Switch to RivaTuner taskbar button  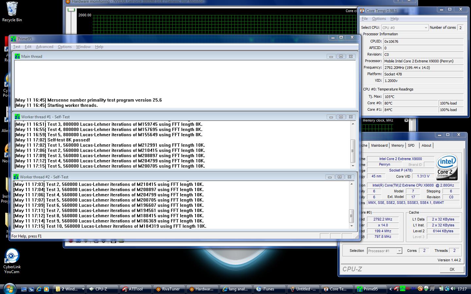[x=168, y=289]
